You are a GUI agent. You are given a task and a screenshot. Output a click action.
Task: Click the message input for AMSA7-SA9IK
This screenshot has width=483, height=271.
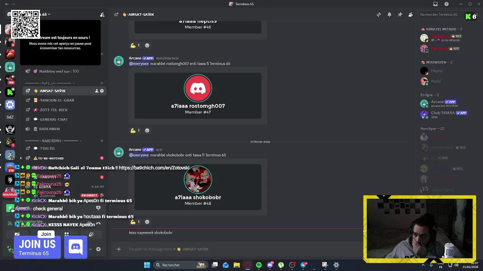[x=241, y=249]
